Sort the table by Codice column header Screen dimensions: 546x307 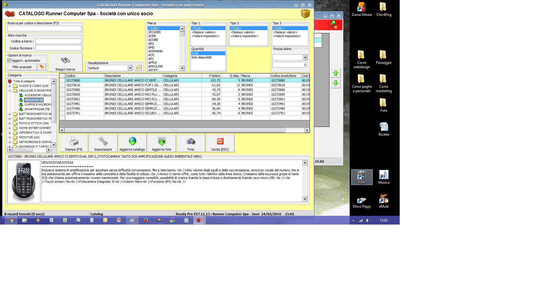[85, 76]
